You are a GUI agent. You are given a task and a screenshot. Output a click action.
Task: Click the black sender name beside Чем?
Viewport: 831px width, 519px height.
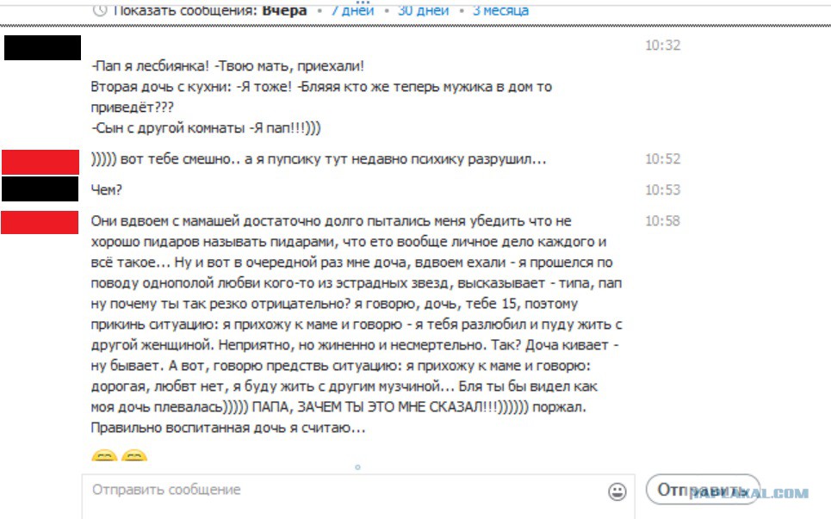tap(40, 188)
